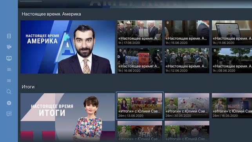Play the America episode dated 17.06.2020
The width and height of the screenshot is (252, 142).
[x=140, y=33]
